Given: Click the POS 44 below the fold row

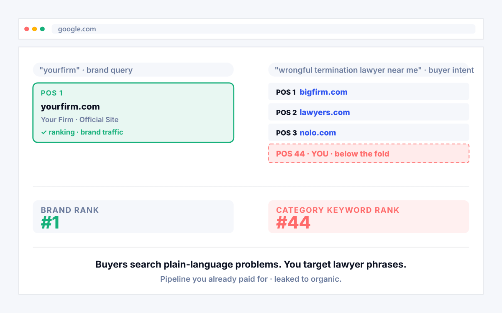Looking at the screenshot, I should 369,154.
